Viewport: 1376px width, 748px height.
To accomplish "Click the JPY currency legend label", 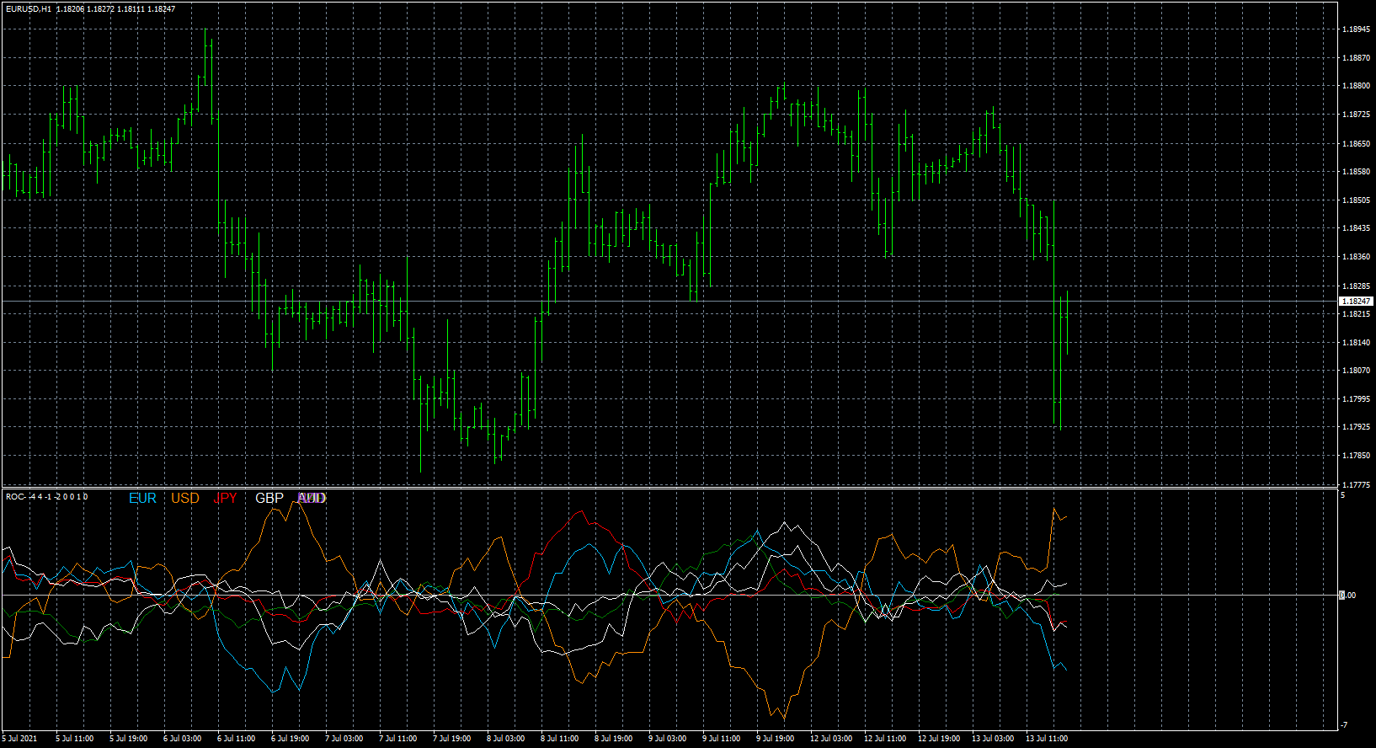I will click(x=225, y=498).
